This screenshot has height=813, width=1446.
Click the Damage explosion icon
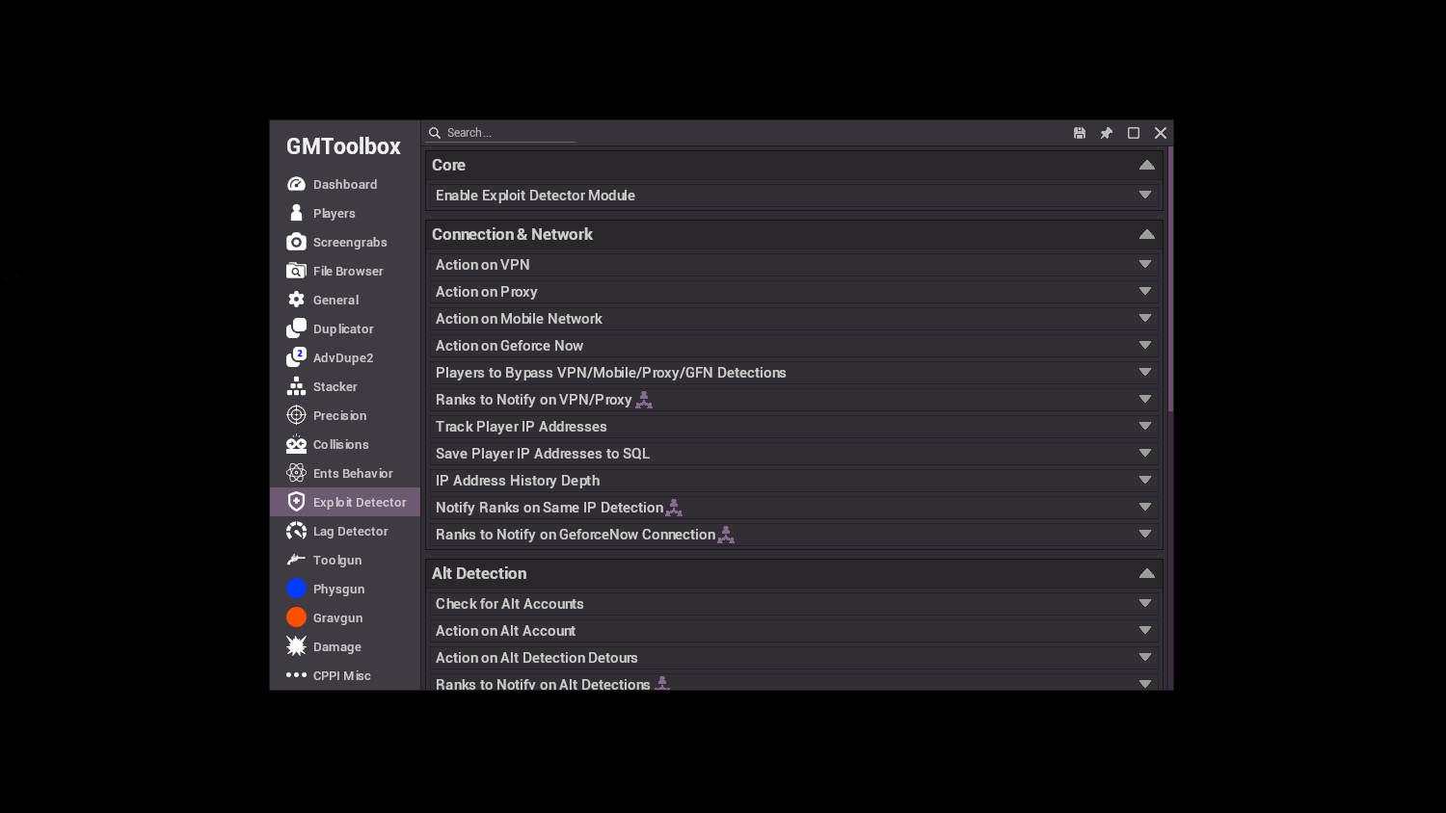296,646
